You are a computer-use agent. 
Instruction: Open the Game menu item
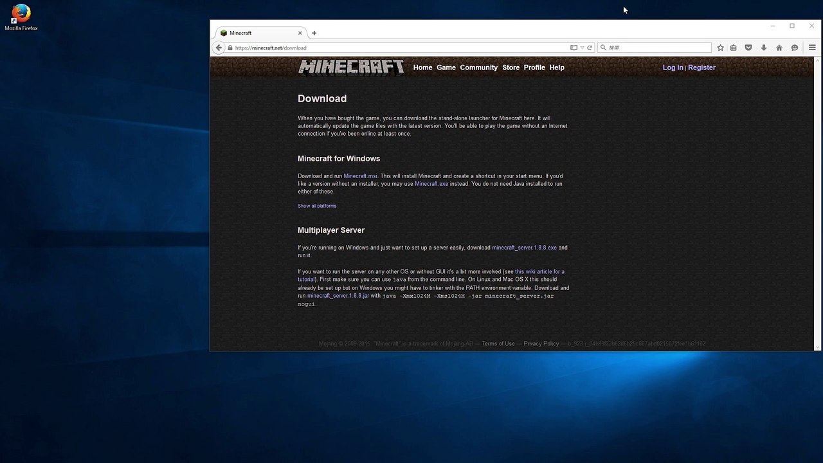[446, 68]
